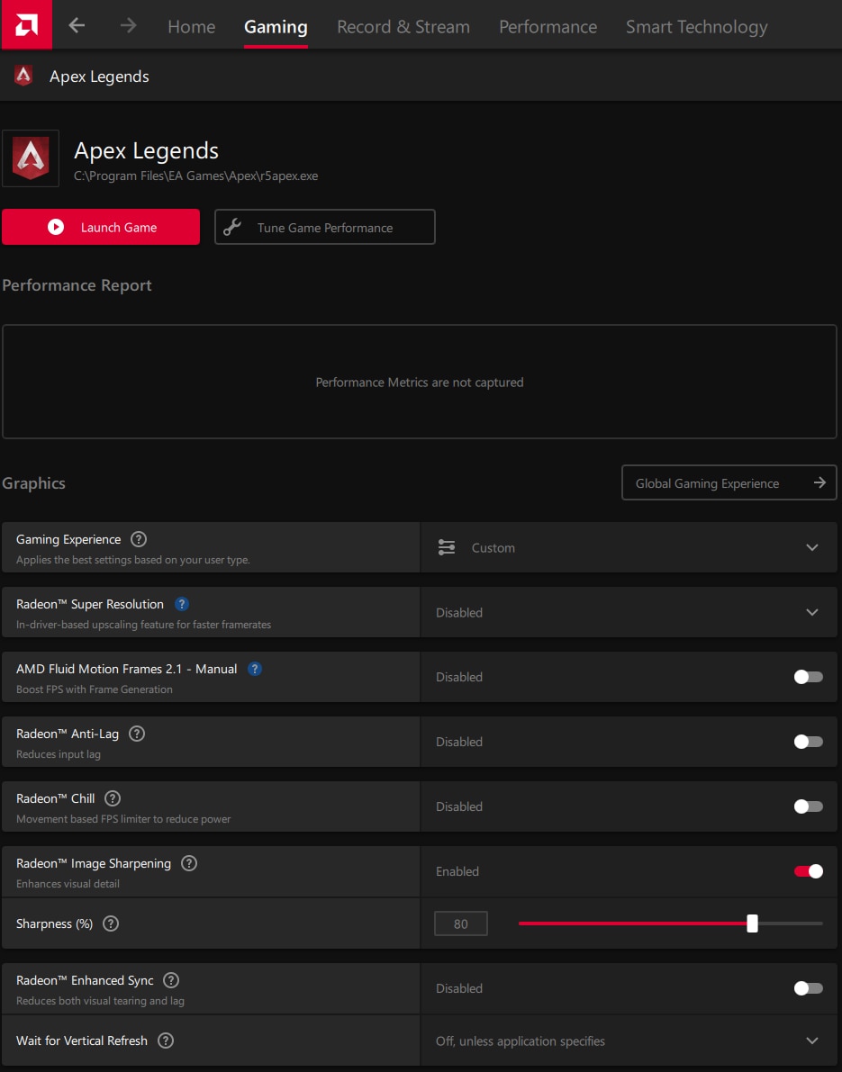Open help for AMD Fluid Motion Frames
Image resolution: width=842 pixels, height=1072 pixels.
[255, 669]
